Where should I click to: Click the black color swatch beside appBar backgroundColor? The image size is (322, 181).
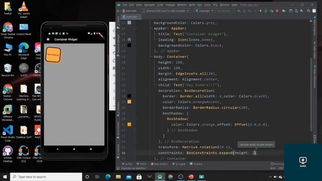pos(129,45)
